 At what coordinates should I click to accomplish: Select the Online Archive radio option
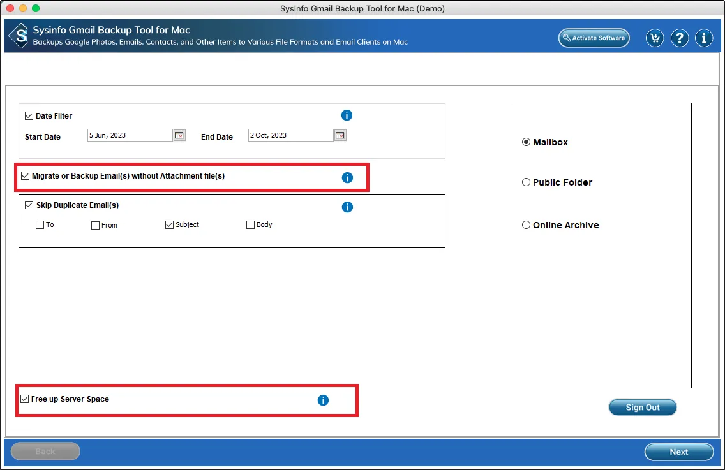tap(526, 225)
